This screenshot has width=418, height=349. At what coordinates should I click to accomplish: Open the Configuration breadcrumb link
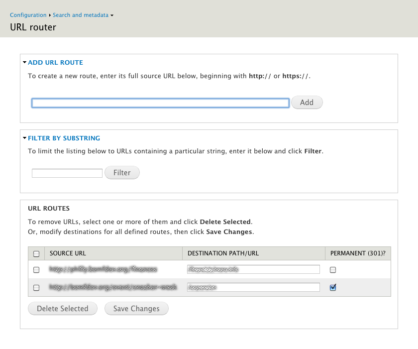pyautogui.click(x=28, y=15)
